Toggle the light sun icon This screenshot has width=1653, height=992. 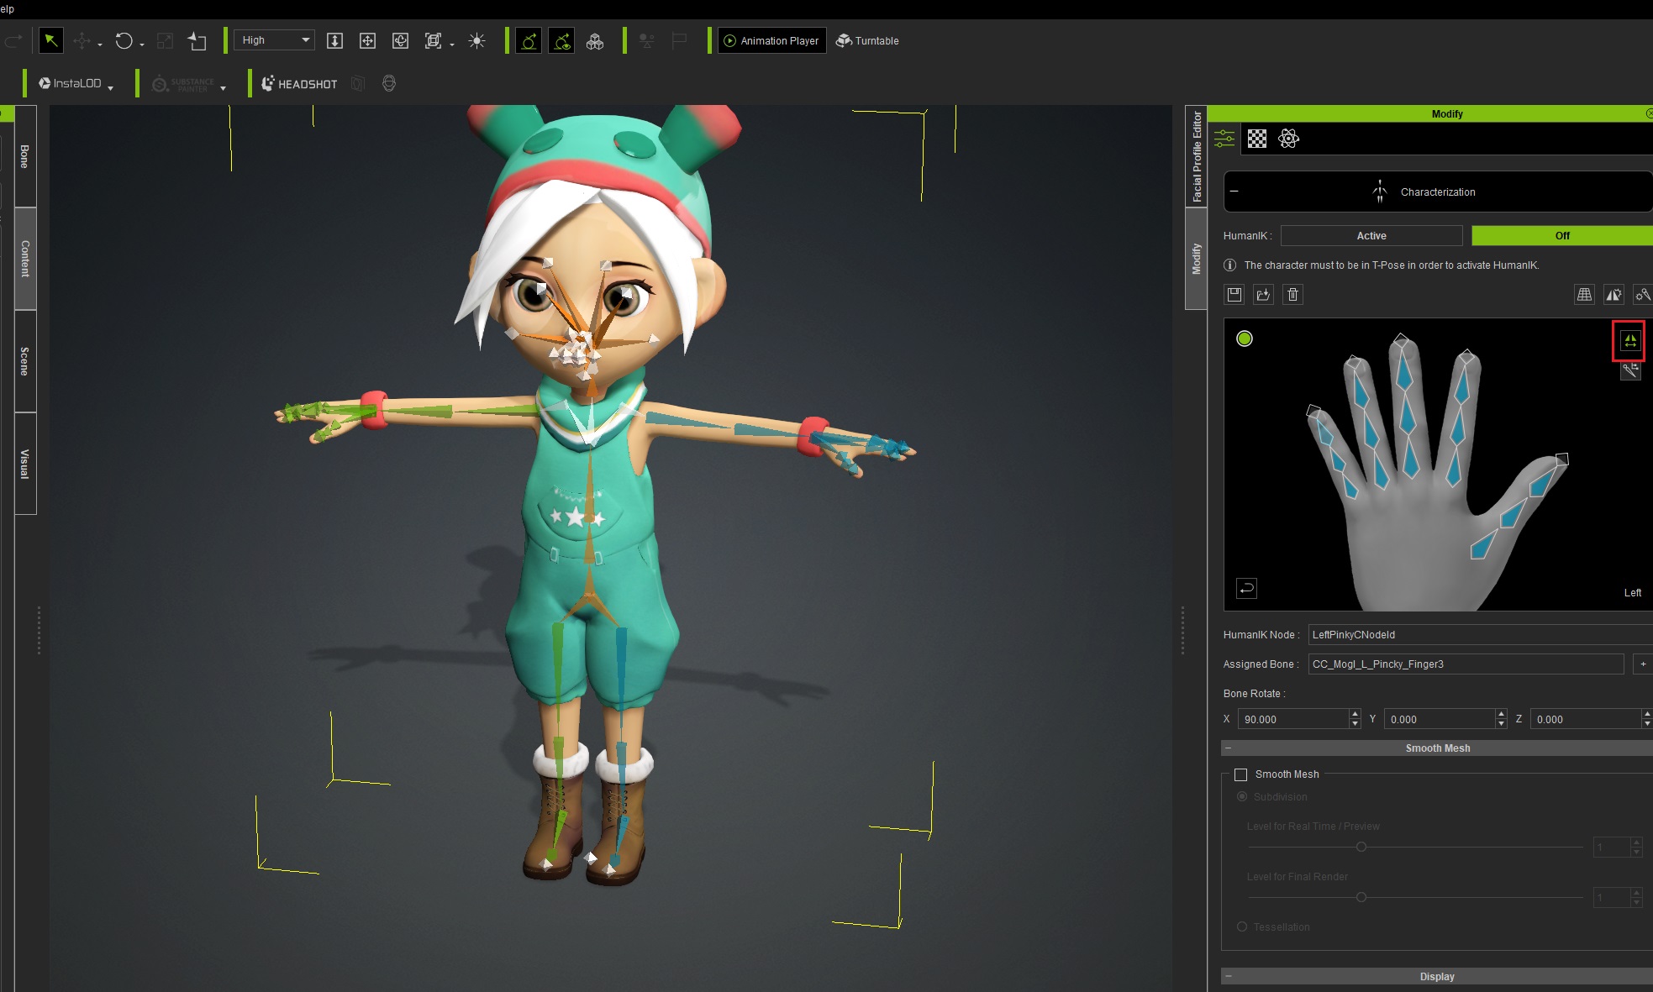point(476,40)
